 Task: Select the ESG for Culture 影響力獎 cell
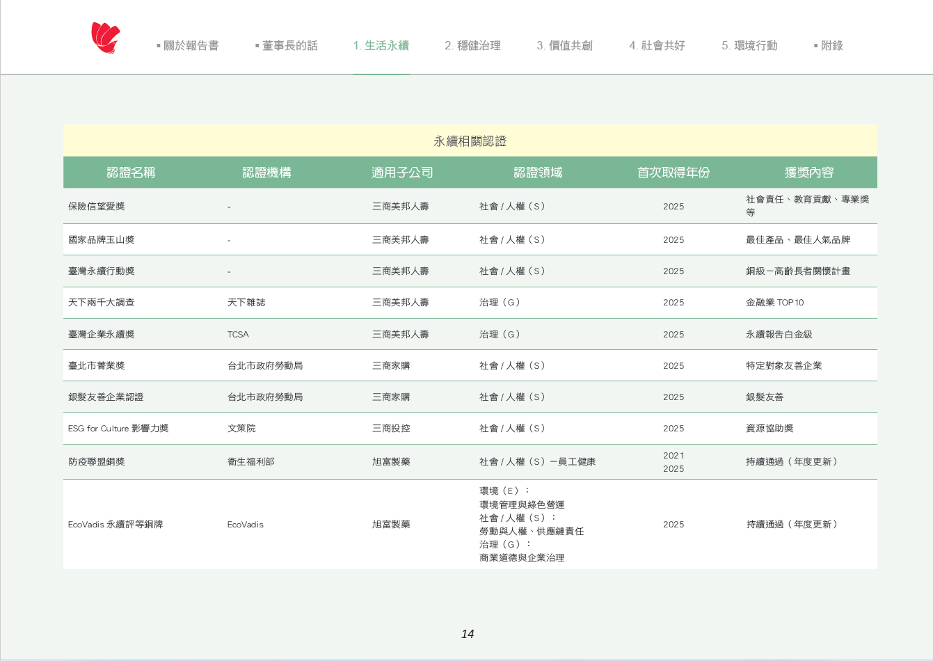coord(118,429)
